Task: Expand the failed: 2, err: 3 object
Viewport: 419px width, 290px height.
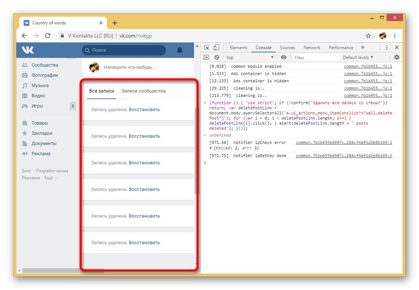Action: (211, 148)
